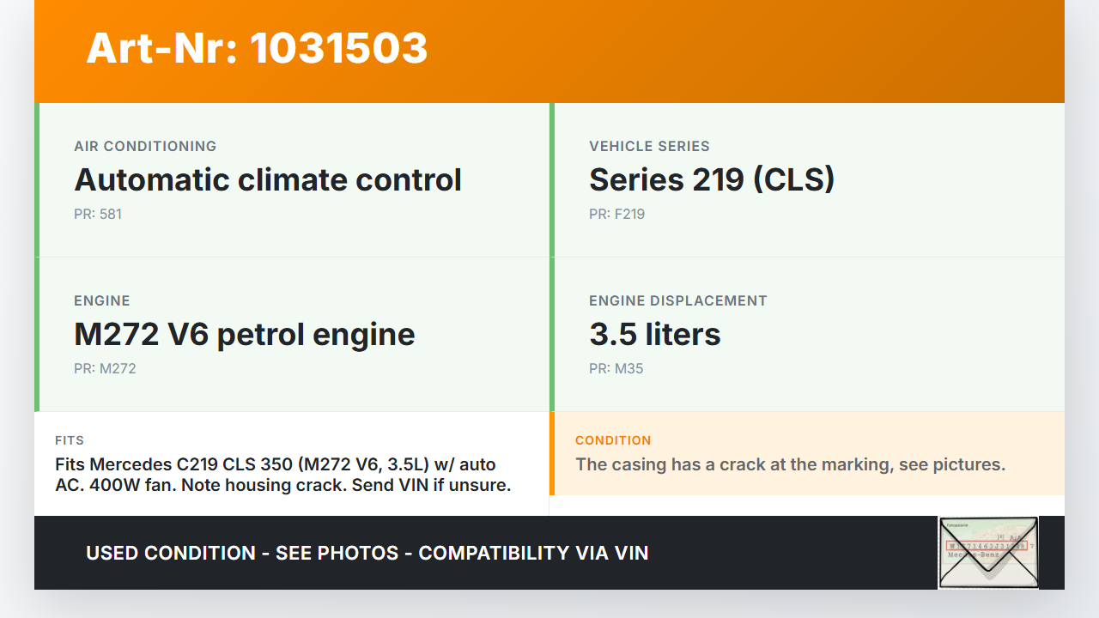Click the FITS section label

70,440
